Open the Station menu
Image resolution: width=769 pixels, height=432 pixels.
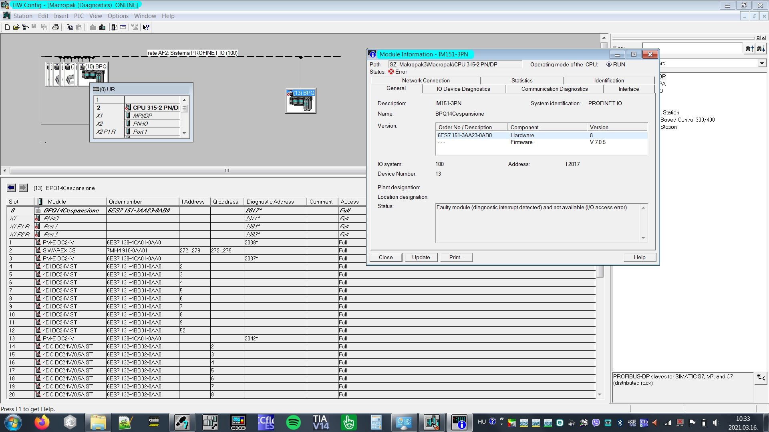click(23, 16)
